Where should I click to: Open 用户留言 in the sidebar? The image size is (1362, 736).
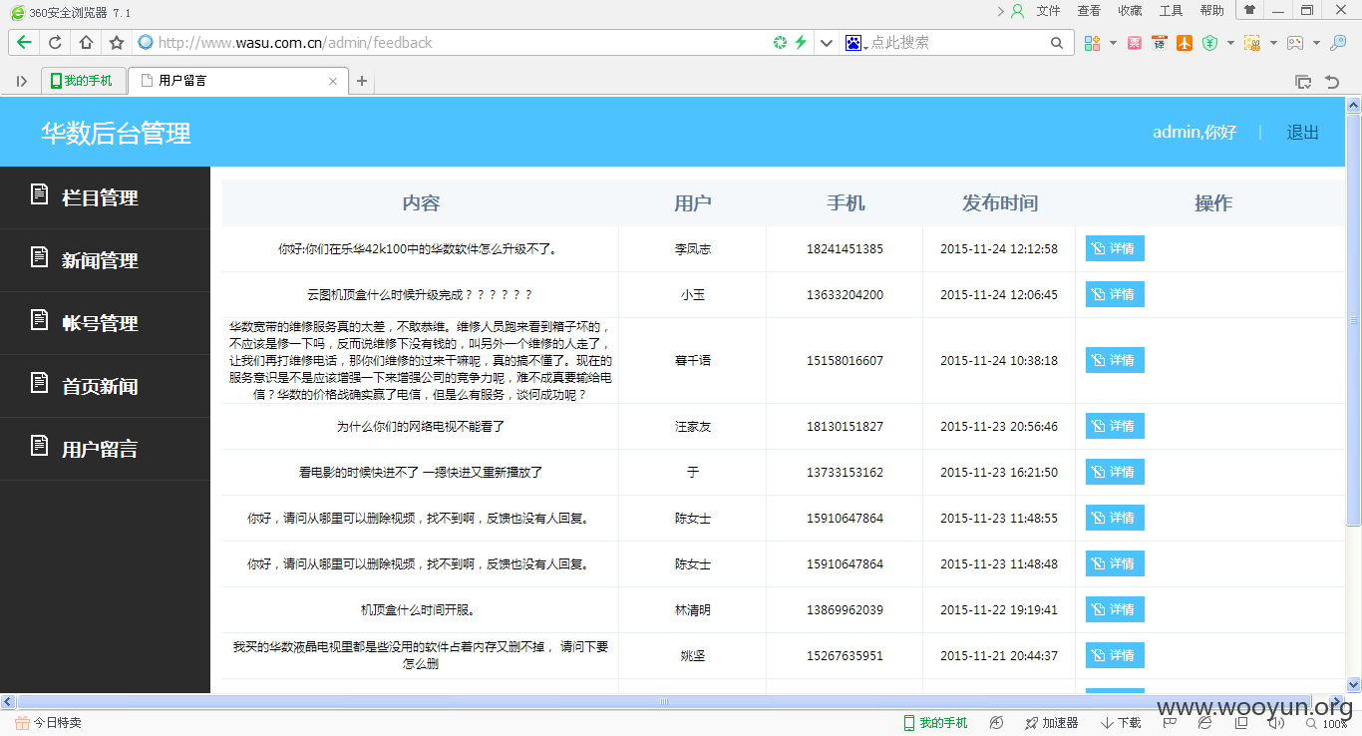click(x=105, y=449)
